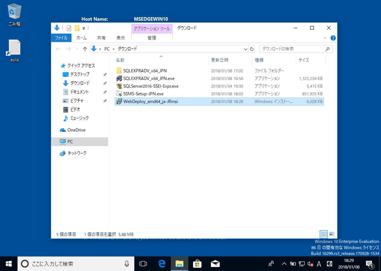Click the Explorer window download arrow icon
The width and height of the screenshot is (381, 271).
[57, 28]
